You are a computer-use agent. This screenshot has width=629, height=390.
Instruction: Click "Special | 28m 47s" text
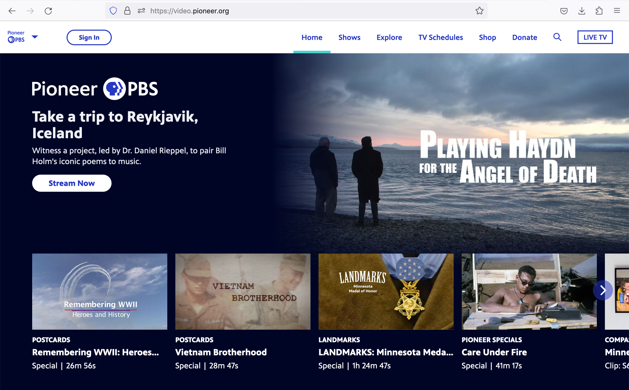207,365
